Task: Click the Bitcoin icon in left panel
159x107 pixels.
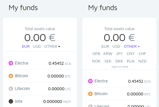Action: pos(11,76)
